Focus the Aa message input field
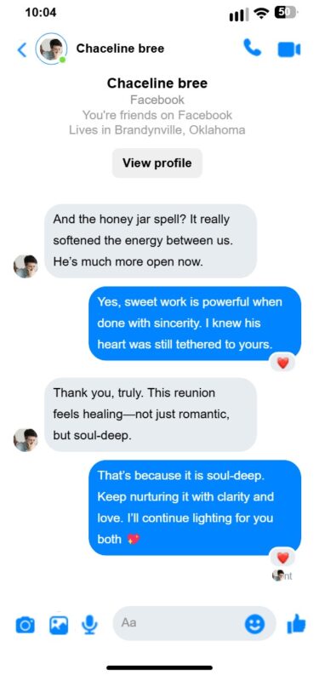The image size is (319, 681). (x=195, y=623)
